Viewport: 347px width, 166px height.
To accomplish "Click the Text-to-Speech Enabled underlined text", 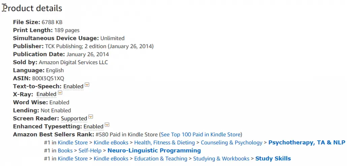I will coord(73,86).
